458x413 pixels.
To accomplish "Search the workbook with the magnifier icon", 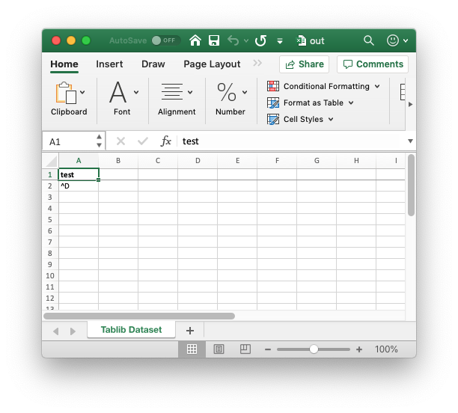I will [x=369, y=40].
